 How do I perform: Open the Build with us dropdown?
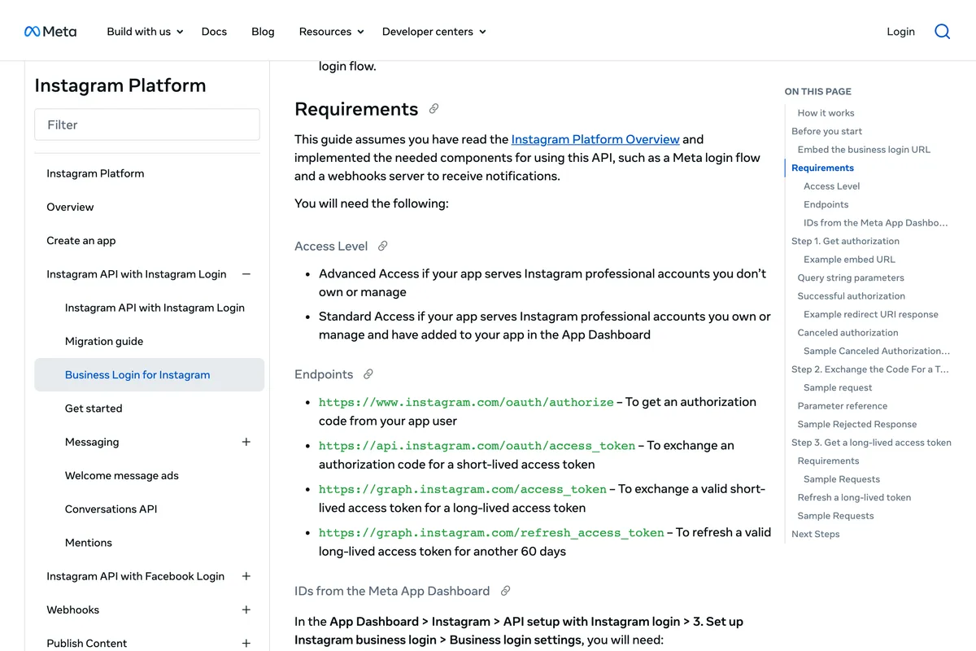[146, 32]
